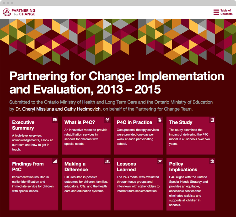236x217 pixels.
Task: Open the Dr. Cheryl Missiuna and Cathy Hecimovich link
Action: click(58, 109)
